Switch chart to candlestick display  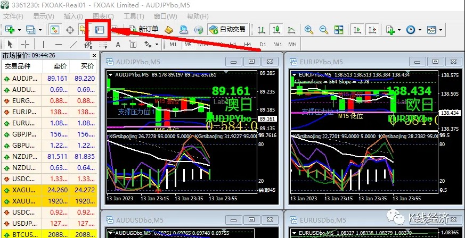(275, 30)
